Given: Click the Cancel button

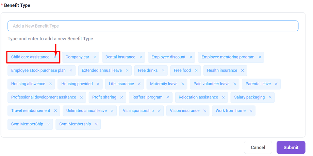Looking at the screenshot, I should point(258,147).
